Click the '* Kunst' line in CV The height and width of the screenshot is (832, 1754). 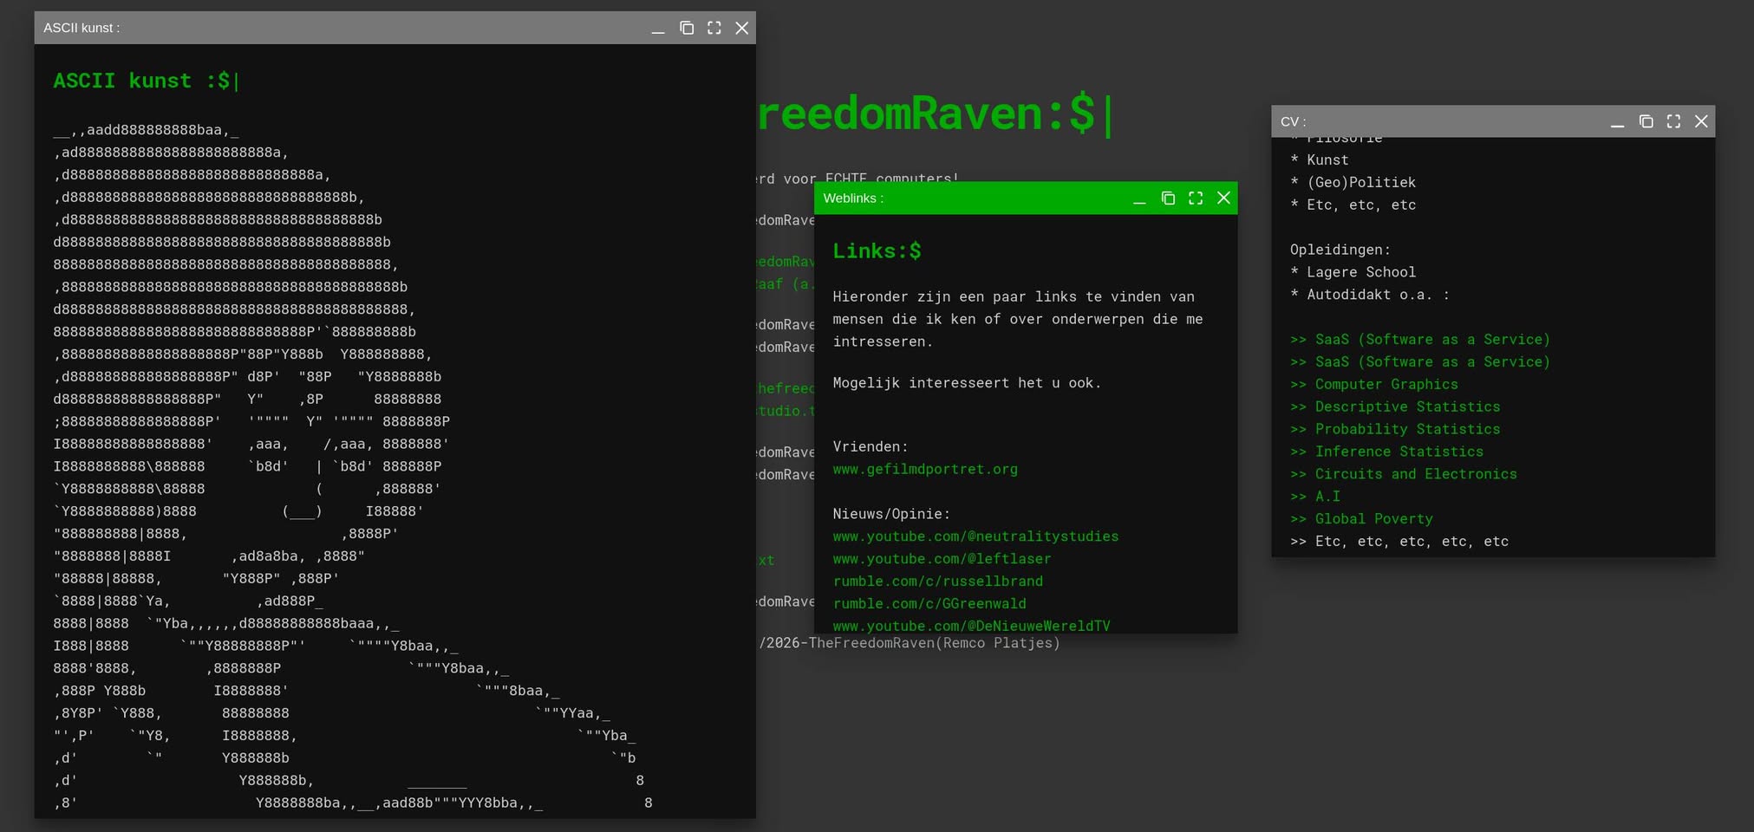click(1319, 160)
